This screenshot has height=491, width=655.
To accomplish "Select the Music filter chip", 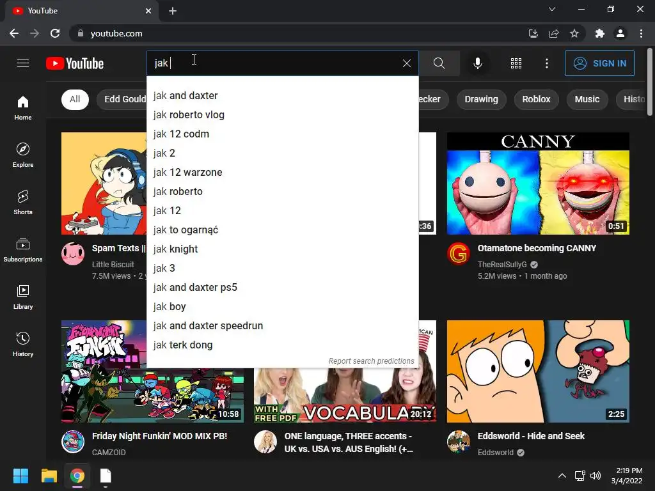I will coord(587,99).
